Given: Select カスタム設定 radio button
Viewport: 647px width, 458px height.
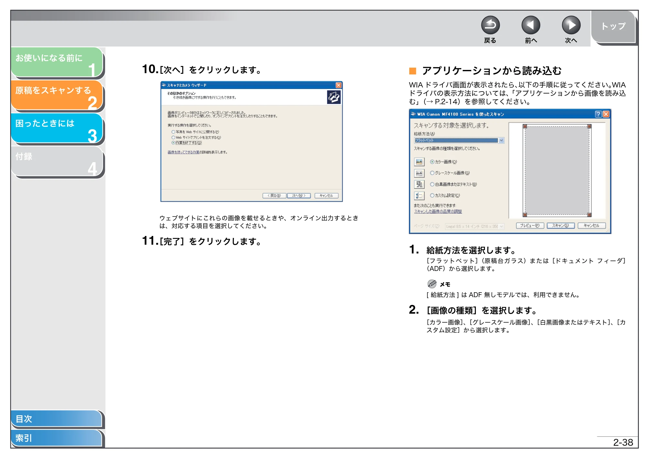Looking at the screenshot, I should 432,195.
